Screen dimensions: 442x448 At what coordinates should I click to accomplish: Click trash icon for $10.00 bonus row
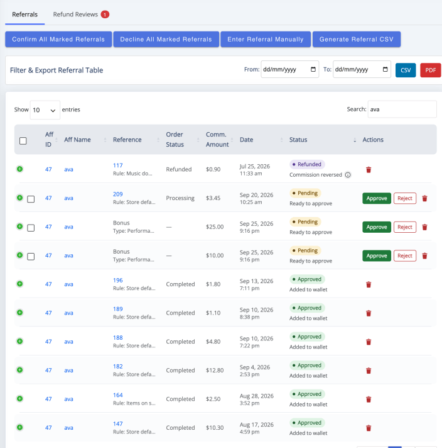pyautogui.click(x=424, y=255)
